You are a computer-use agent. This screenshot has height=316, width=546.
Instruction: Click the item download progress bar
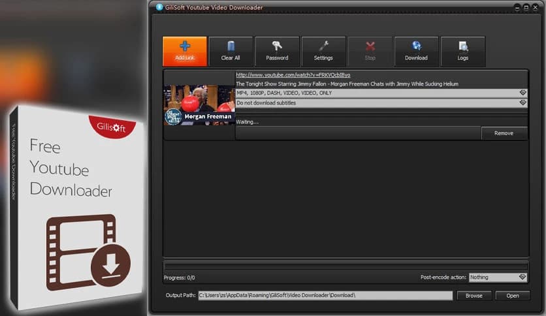[x=359, y=133]
